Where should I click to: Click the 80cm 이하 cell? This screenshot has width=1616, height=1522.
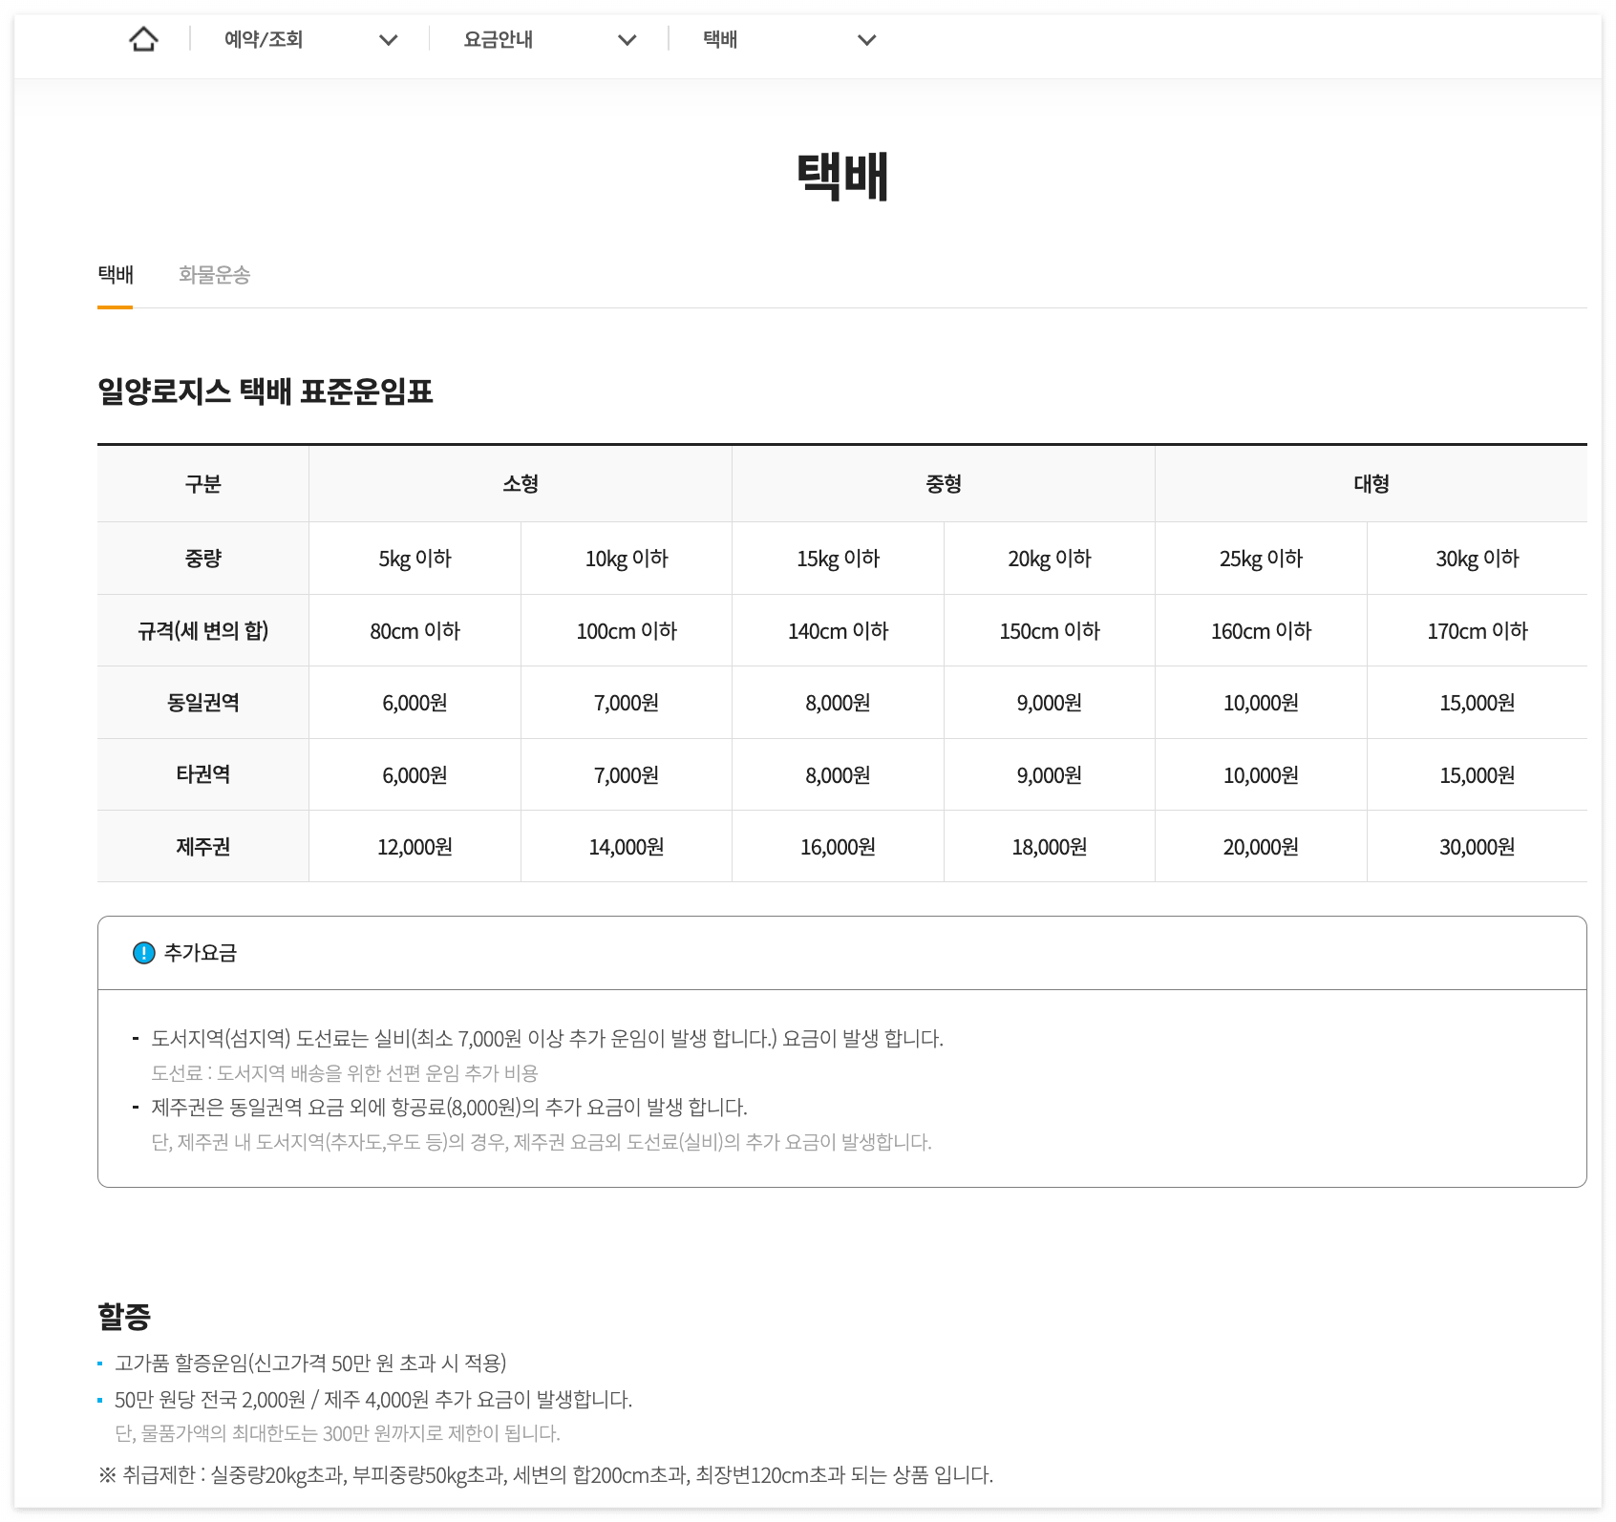point(415,631)
